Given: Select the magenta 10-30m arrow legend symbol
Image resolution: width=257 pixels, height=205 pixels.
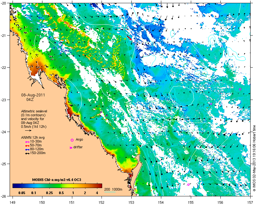Looking at the screenshot, I should click(x=27, y=142).
